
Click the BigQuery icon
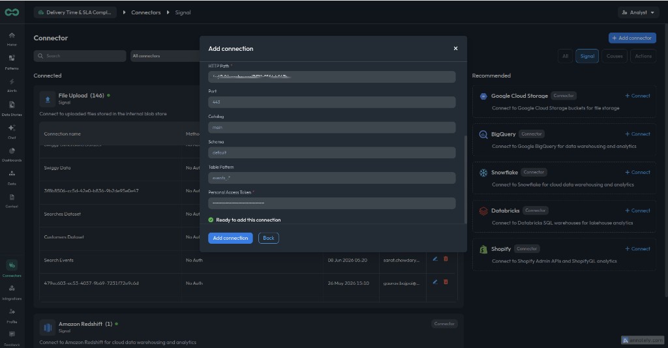(x=483, y=135)
